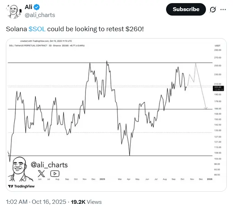
Task: Click the Ali display name
Action: (x=29, y=7)
